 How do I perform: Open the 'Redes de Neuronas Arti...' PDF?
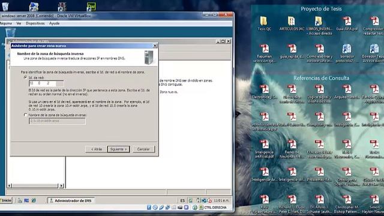292,149
